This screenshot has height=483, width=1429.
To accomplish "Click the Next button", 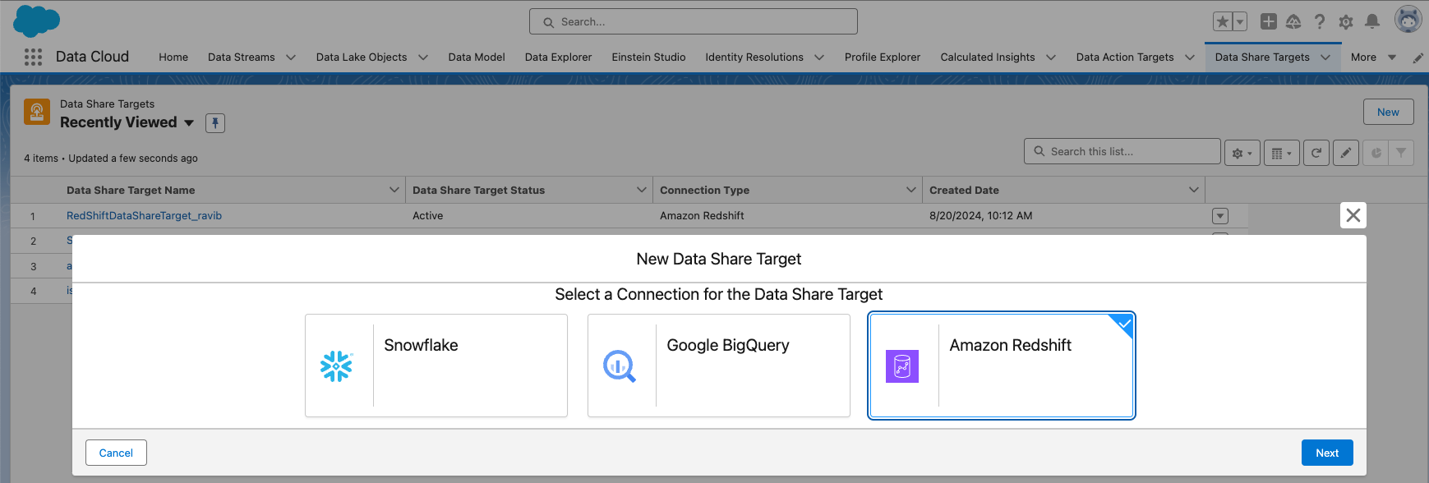I will 1327,453.
